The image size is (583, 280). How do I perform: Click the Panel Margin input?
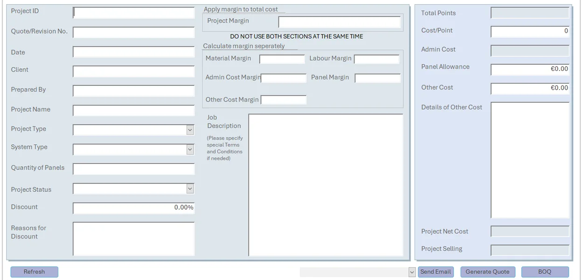pyautogui.click(x=378, y=78)
